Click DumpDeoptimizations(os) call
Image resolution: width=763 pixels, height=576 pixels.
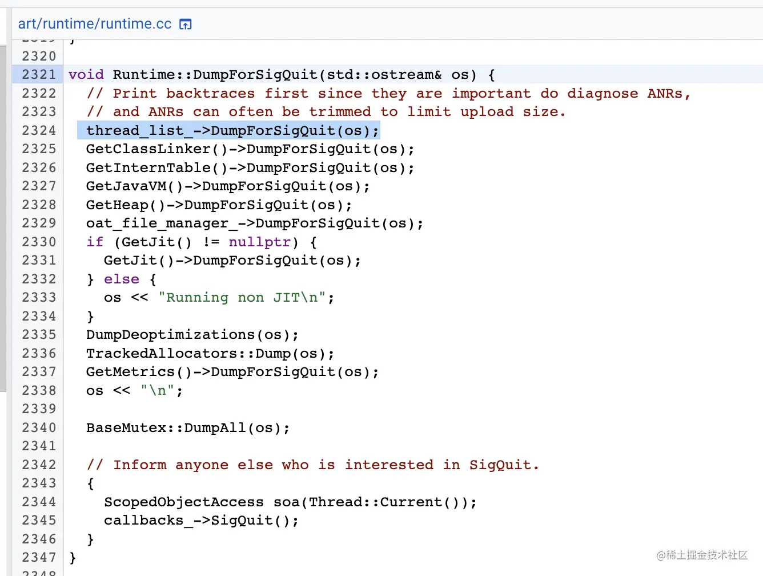click(192, 335)
